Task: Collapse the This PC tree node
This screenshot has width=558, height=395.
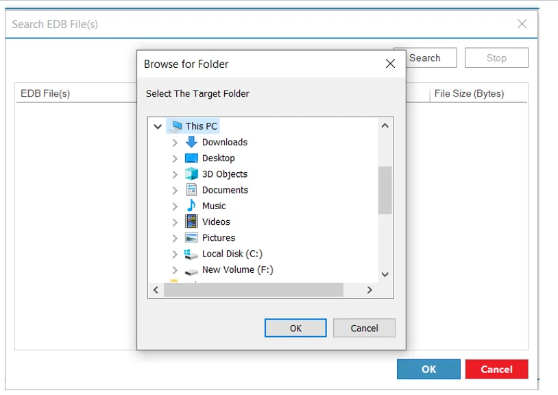Action: (x=158, y=126)
